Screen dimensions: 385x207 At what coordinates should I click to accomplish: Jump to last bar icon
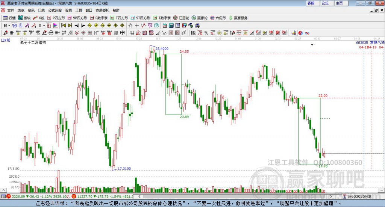point(70,25)
